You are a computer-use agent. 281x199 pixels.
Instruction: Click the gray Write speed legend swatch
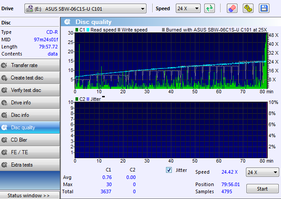point(119,30)
